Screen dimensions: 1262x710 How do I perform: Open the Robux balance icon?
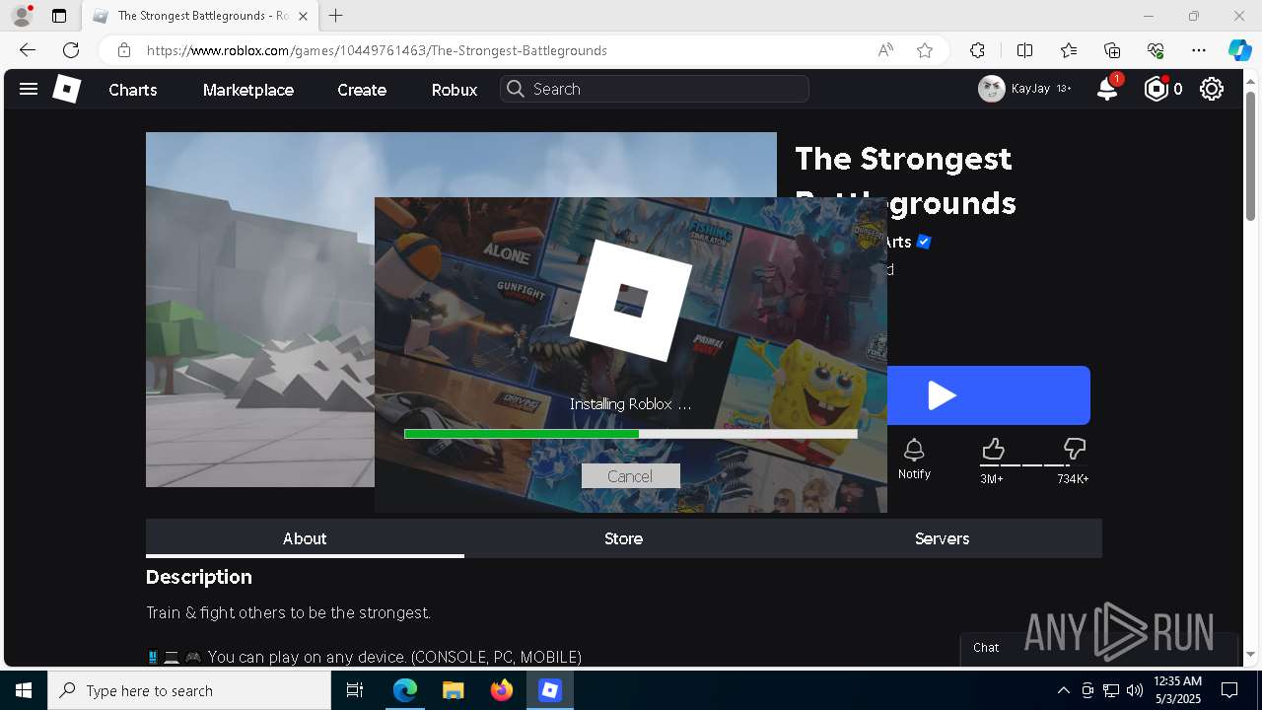tap(1156, 89)
